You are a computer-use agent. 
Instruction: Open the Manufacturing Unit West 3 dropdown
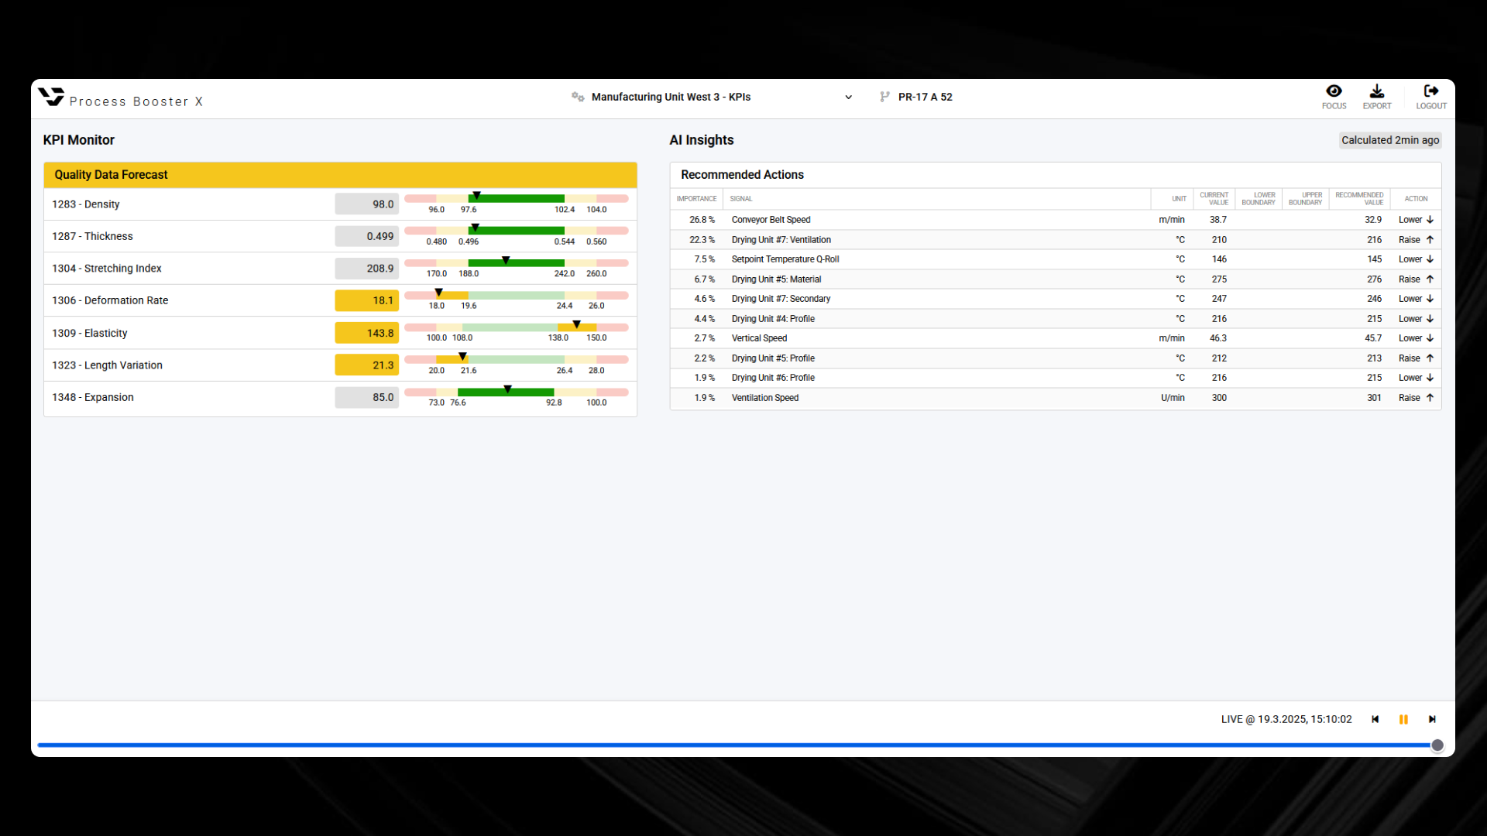[x=712, y=97]
